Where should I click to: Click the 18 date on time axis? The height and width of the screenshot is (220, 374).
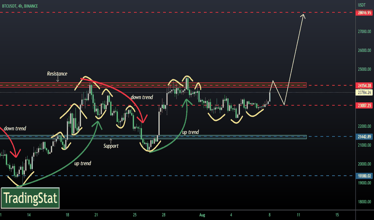(67, 215)
